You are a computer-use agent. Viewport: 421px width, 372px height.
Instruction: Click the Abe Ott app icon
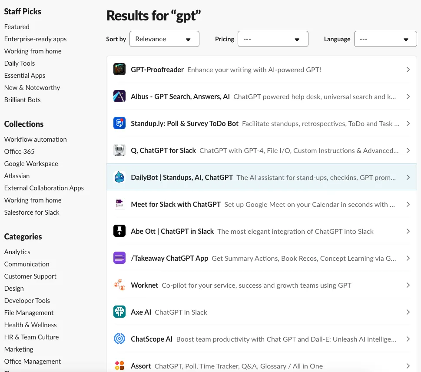pyautogui.click(x=119, y=231)
